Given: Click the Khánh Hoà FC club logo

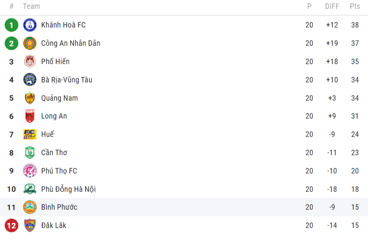Looking at the screenshot, I should pyautogui.click(x=30, y=25).
